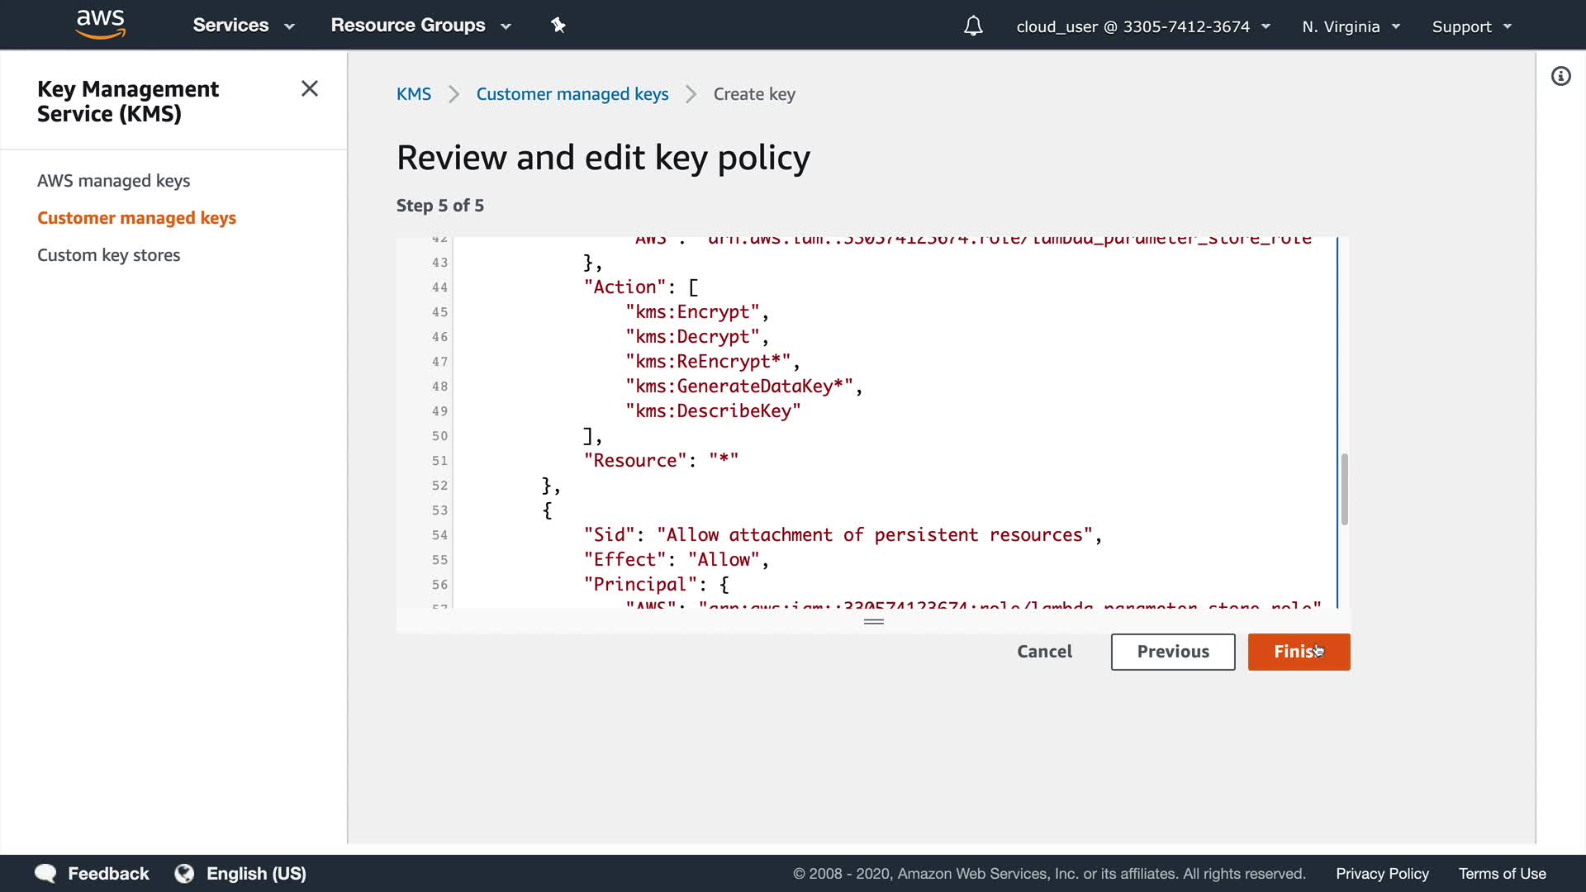This screenshot has width=1586, height=892.
Task: Go to AWS managed keys
Action: tap(113, 180)
